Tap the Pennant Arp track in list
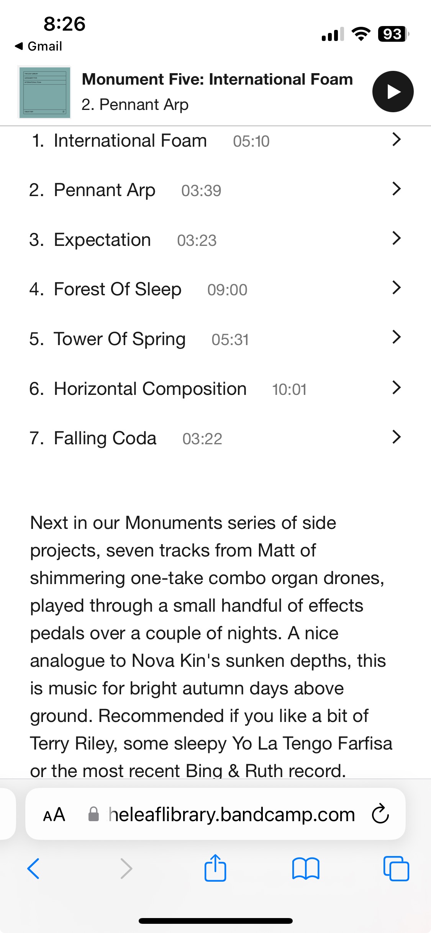The height and width of the screenshot is (933, 431). (104, 190)
